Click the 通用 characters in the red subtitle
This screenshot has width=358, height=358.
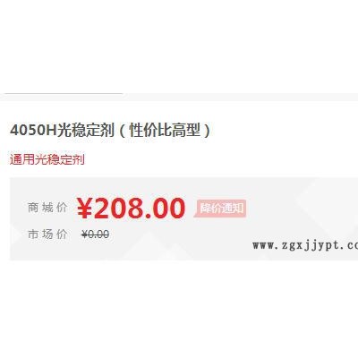[x=22, y=159]
